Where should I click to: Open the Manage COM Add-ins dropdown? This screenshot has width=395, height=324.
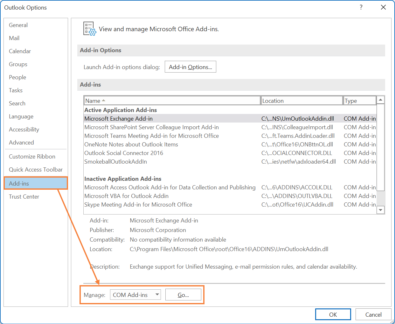tap(135, 295)
